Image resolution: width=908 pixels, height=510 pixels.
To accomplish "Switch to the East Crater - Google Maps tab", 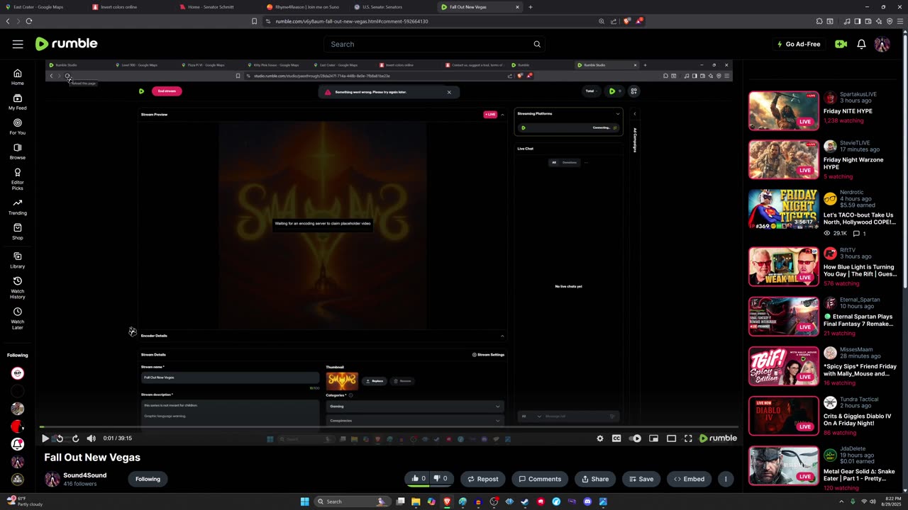I will 43,7.
